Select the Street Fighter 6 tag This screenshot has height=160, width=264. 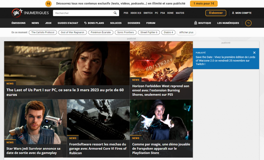(x=149, y=32)
